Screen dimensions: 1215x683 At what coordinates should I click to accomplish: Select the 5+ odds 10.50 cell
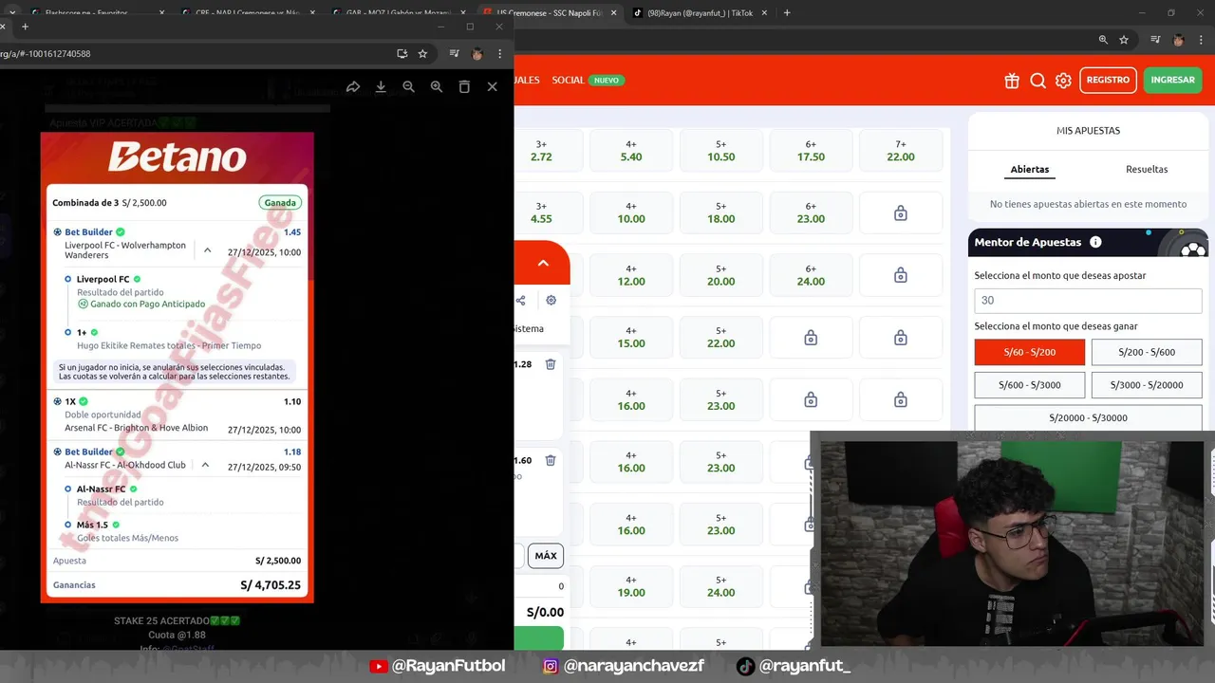(721, 151)
